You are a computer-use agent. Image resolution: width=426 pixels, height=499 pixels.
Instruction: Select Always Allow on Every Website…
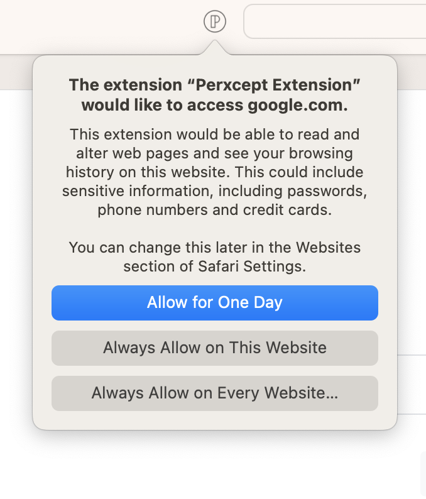click(215, 393)
